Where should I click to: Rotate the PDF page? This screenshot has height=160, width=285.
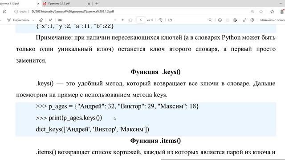[x=160, y=20]
